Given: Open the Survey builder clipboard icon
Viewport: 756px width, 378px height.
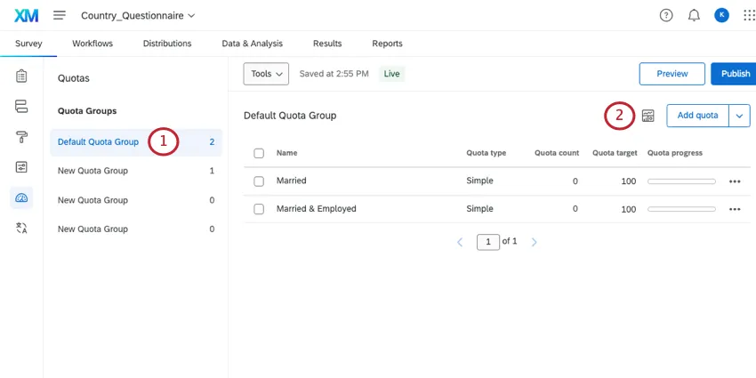Looking at the screenshot, I should click(21, 76).
